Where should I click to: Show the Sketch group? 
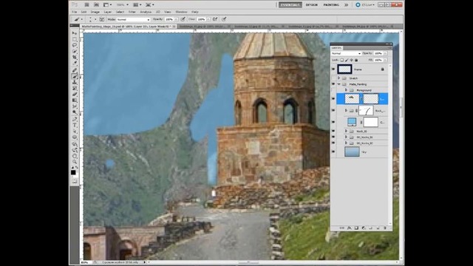(x=333, y=78)
